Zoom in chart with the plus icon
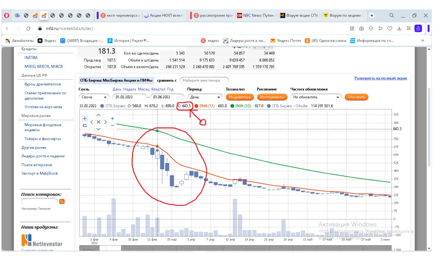The height and width of the screenshot is (256, 445). 112,118
